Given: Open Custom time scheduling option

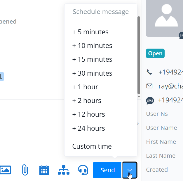Looking at the screenshot, I should point(92,146).
